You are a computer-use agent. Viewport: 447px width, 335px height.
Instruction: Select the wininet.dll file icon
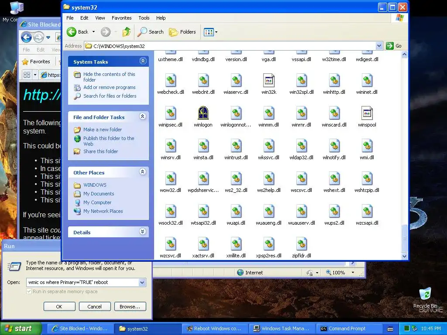click(367, 80)
